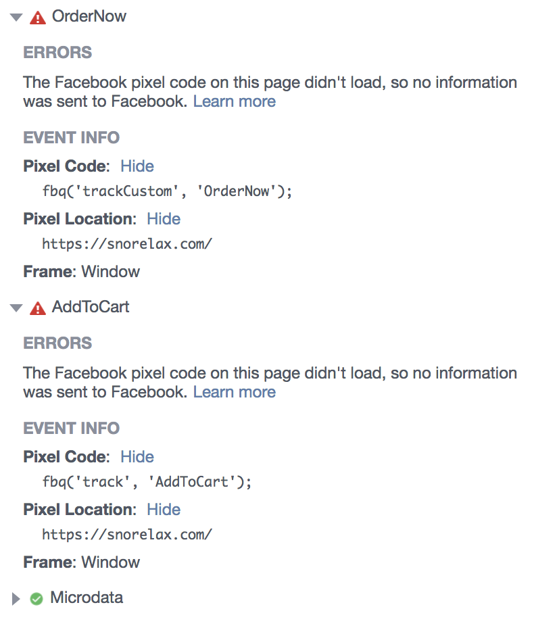Hide the AddToCart Pixel Code
Screen dimensions: 534x630
click(137, 457)
